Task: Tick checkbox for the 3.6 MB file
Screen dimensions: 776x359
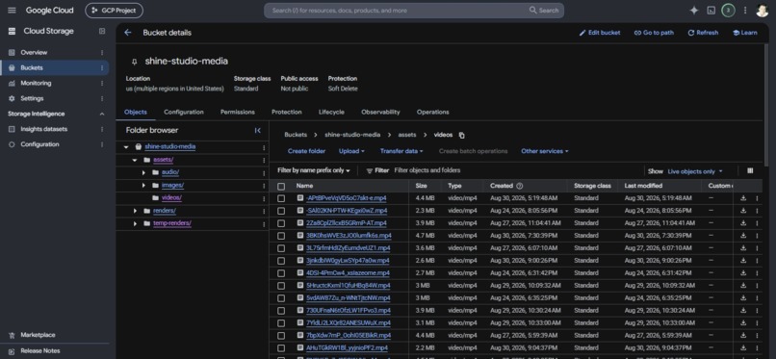Action: (x=281, y=248)
